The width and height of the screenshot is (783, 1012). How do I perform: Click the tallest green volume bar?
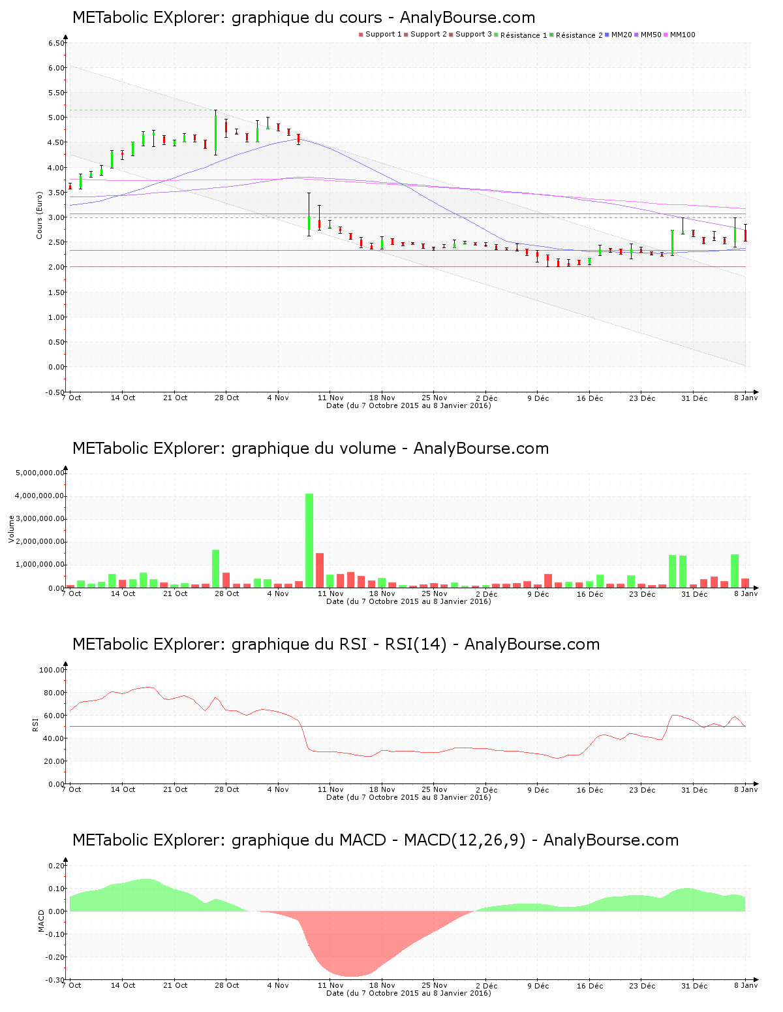[309, 541]
